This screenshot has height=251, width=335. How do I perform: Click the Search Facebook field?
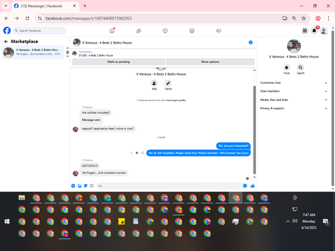(40, 31)
